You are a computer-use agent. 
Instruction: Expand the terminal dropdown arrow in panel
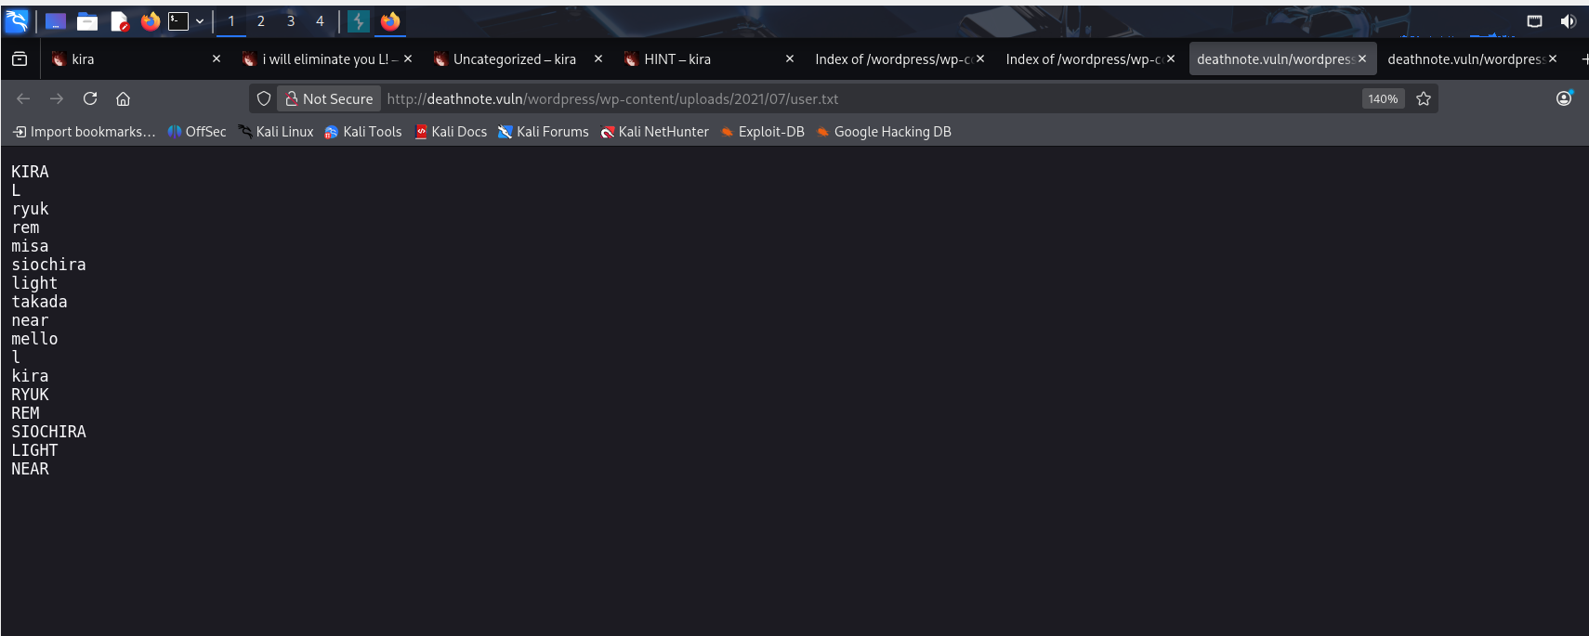coord(200,21)
